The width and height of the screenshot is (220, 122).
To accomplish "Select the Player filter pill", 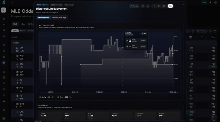I will 23,31.
